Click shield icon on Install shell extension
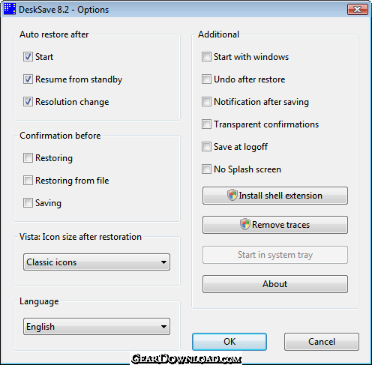The image size is (372, 365). [x=232, y=195]
